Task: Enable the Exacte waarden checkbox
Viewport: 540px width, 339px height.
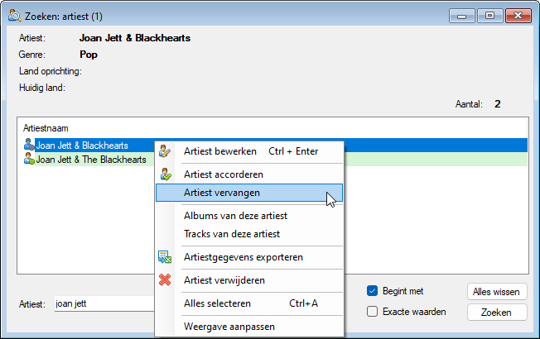Action: pyautogui.click(x=372, y=312)
